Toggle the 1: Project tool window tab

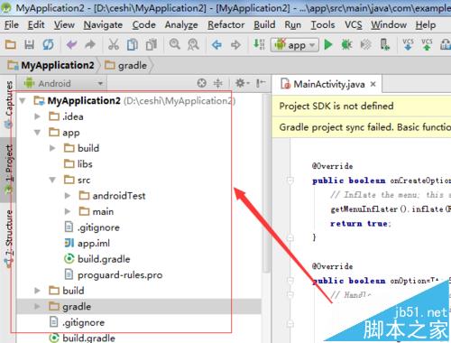[x=8, y=170]
